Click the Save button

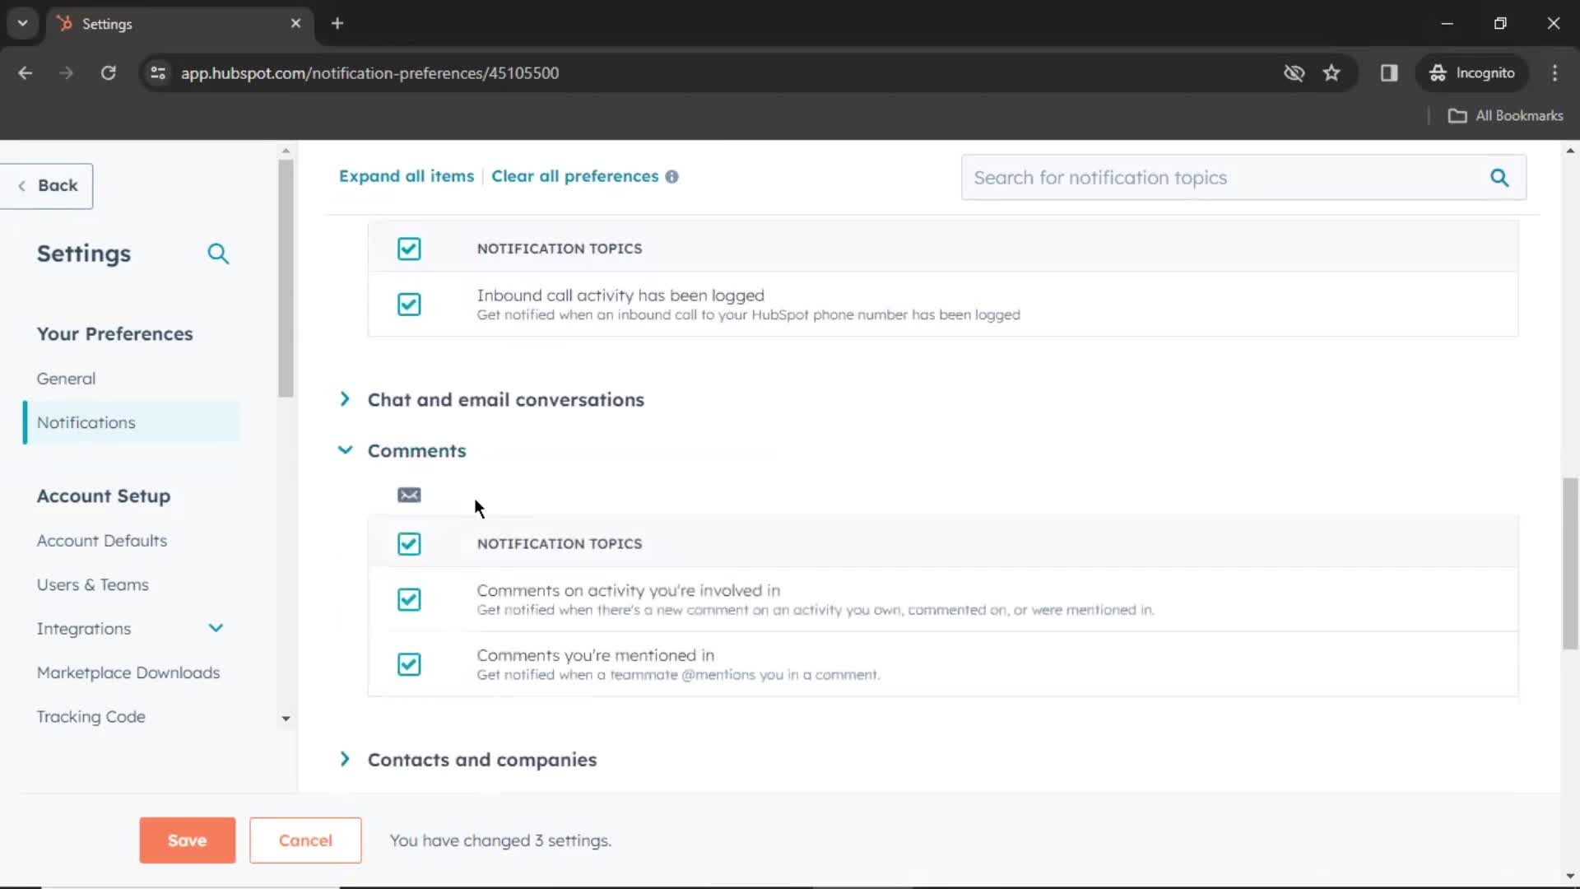pos(187,839)
